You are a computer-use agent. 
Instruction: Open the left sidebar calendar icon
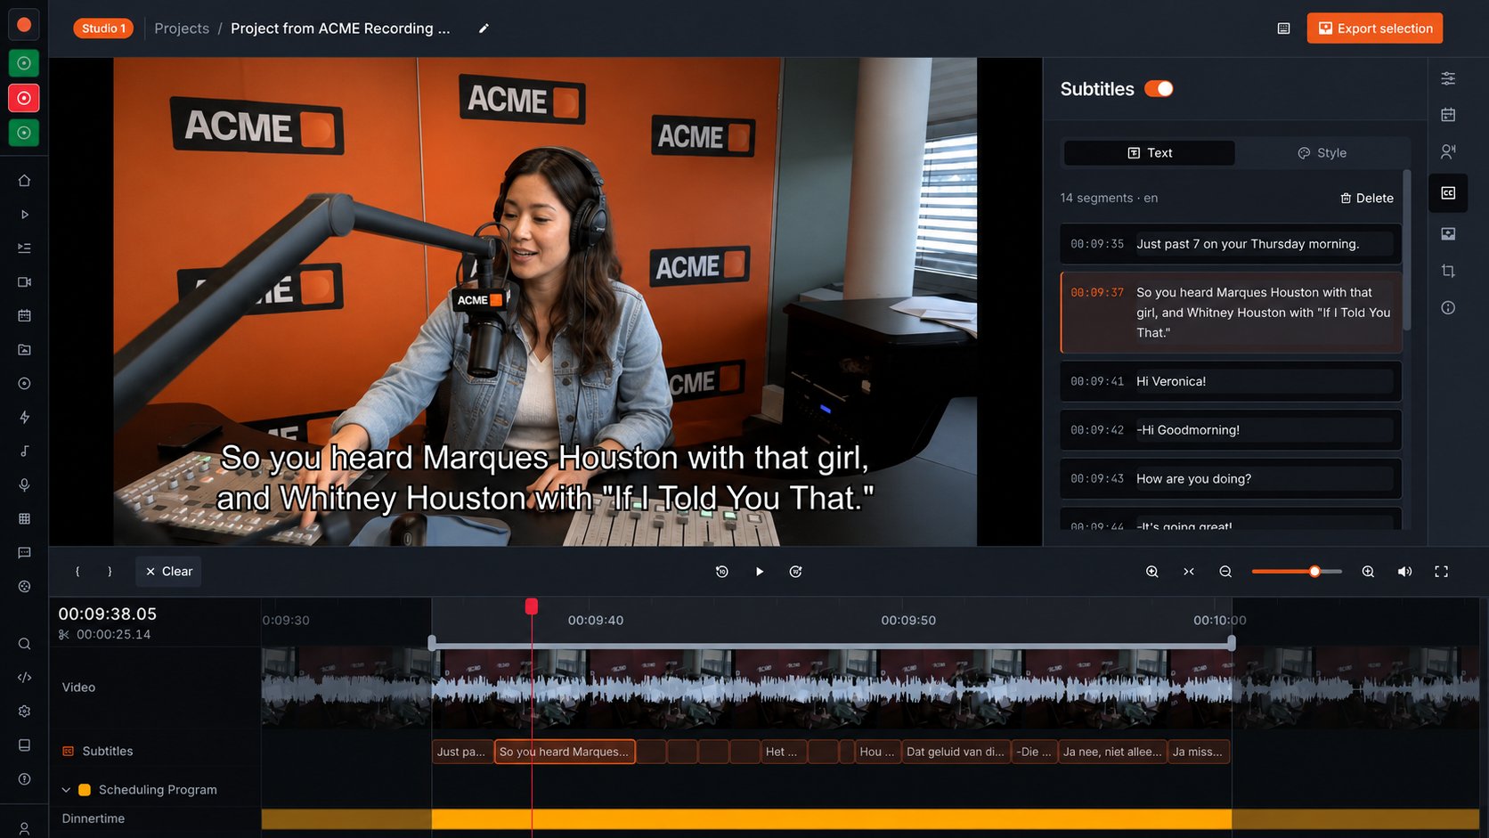click(x=24, y=316)
